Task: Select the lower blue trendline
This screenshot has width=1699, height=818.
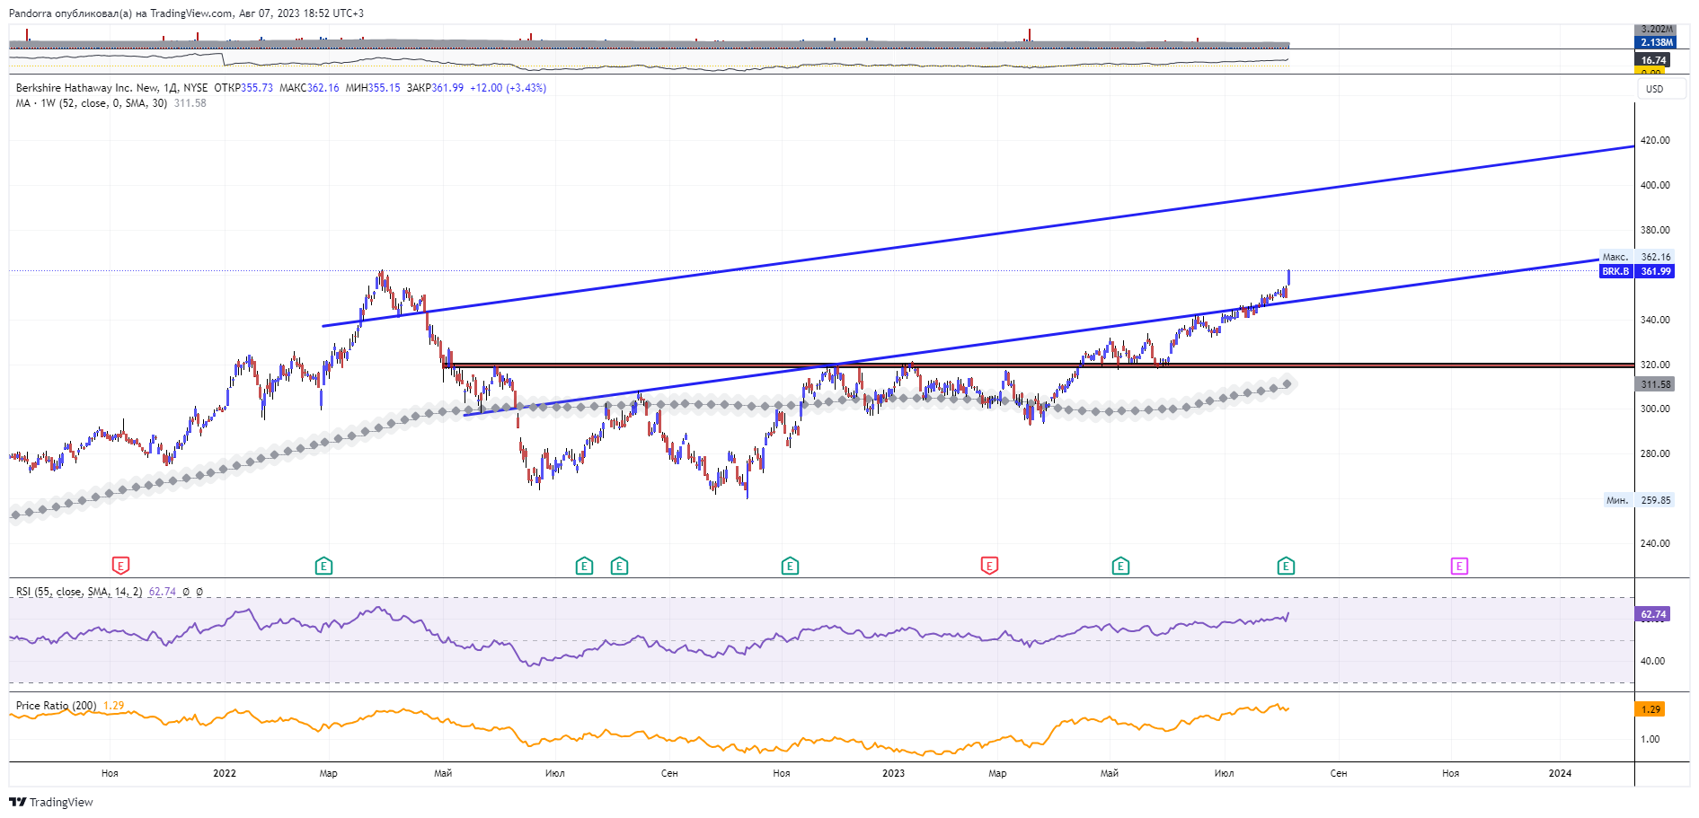Action: tap(1033, 339)
